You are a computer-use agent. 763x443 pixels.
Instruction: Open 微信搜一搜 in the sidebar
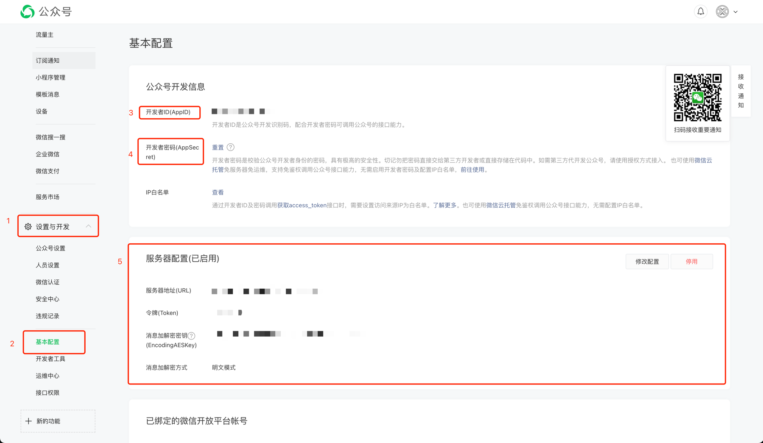coord(50,137)
